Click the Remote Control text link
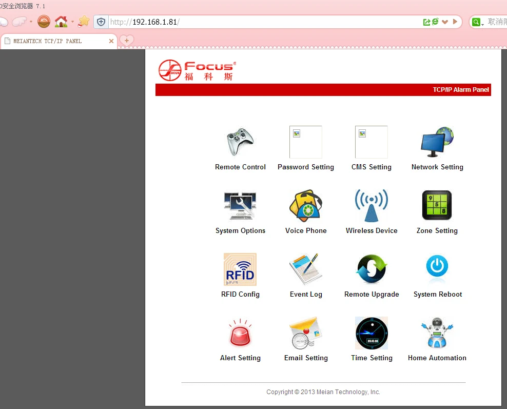This screenshot has height=409, width=507. click(240, 167)
